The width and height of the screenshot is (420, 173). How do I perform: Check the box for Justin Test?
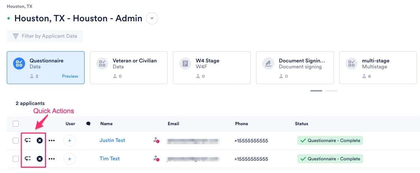(x=16, y=140)
